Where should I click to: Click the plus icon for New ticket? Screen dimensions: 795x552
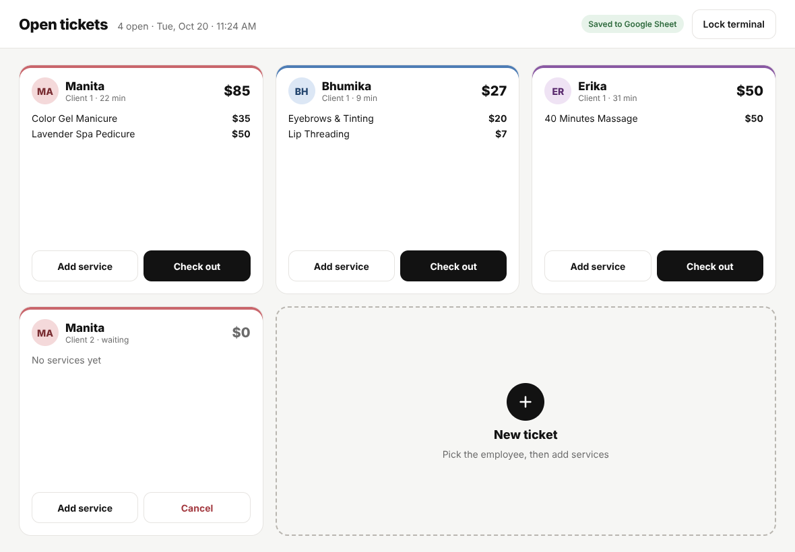(526, 402)
